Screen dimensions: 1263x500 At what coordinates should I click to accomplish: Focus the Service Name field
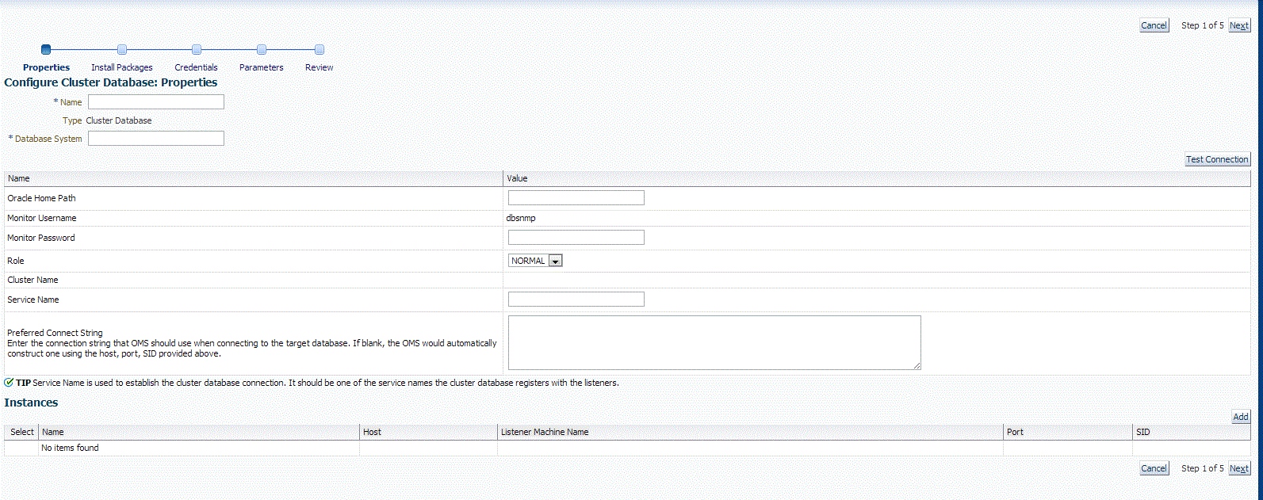(x=576, y=300)
